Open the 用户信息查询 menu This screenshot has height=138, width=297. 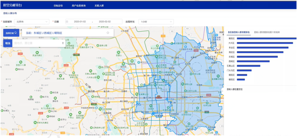point(78,5)
